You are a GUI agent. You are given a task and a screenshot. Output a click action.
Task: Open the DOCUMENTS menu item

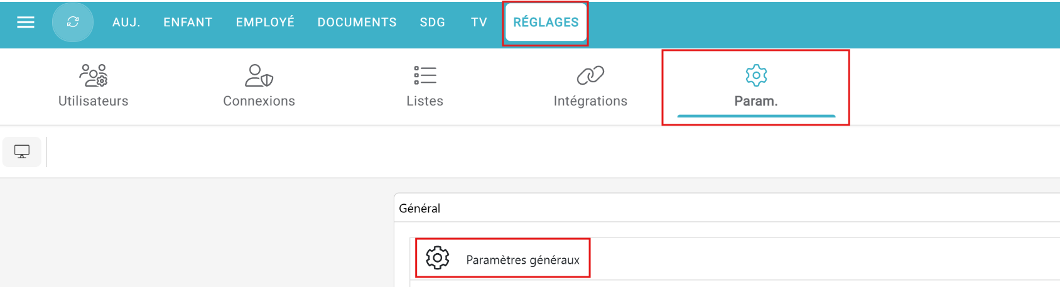click(x=357, y=23)
